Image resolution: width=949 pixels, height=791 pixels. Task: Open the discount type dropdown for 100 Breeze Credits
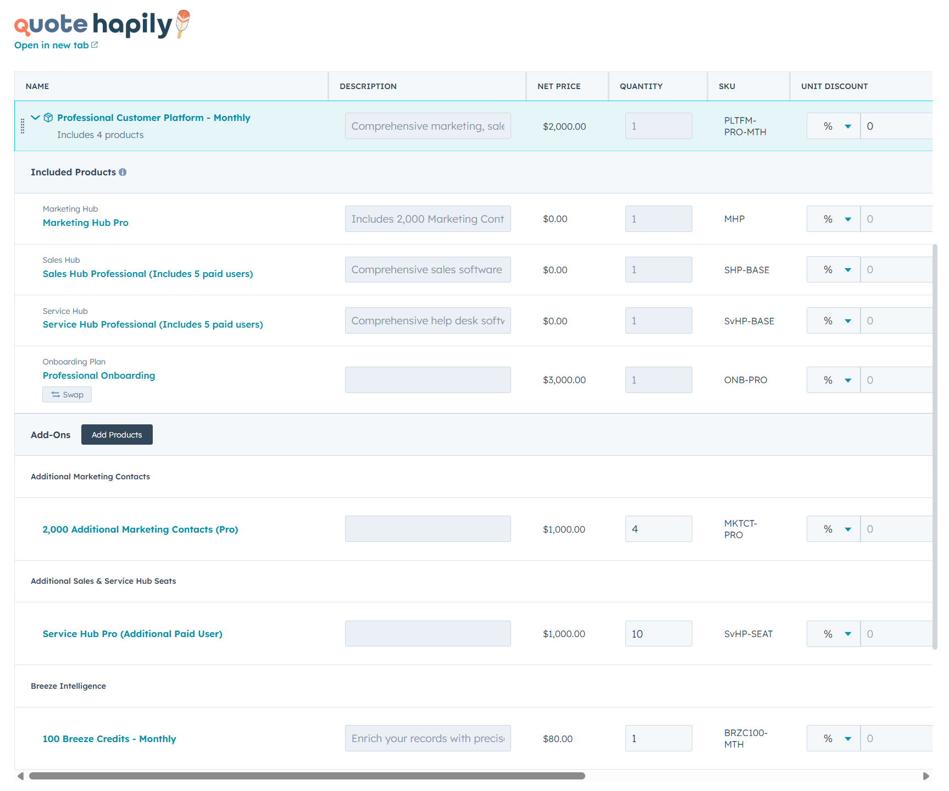click(834, 738)
